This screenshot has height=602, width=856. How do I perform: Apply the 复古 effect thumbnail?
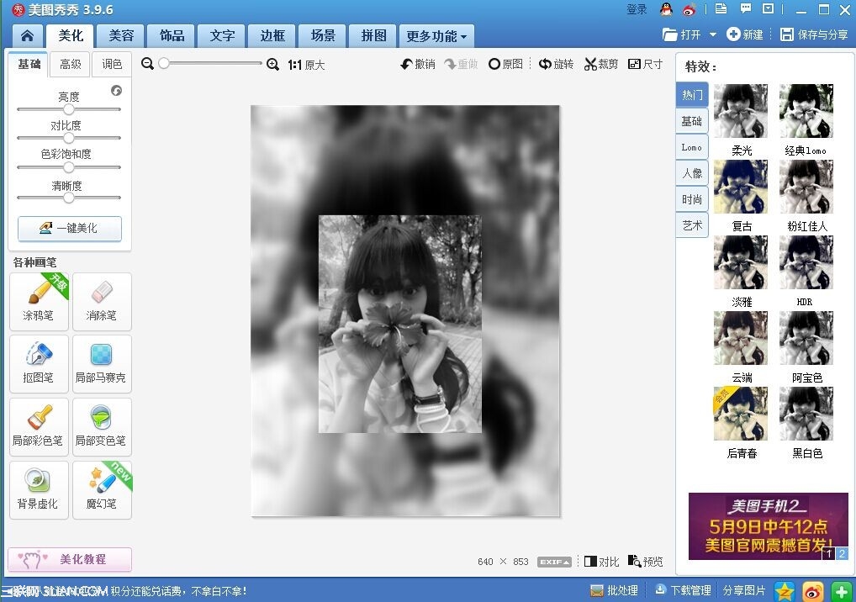coord(741,187)
